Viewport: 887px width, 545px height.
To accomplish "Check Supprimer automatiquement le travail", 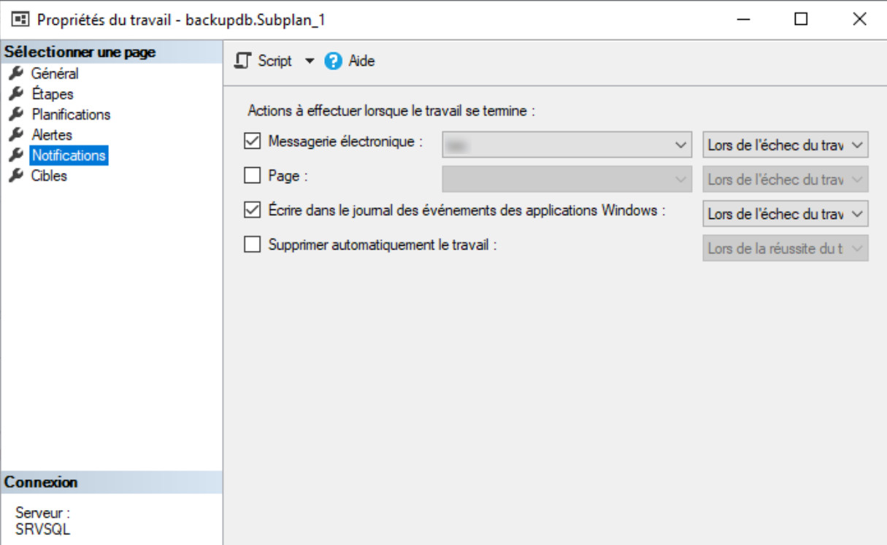I will point(252,245).
